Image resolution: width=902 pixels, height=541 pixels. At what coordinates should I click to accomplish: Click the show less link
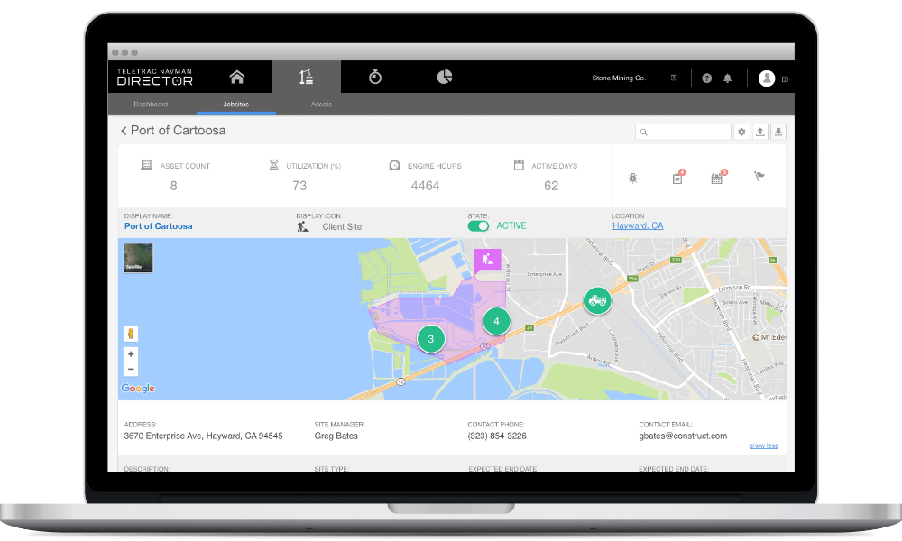point(762,445)
